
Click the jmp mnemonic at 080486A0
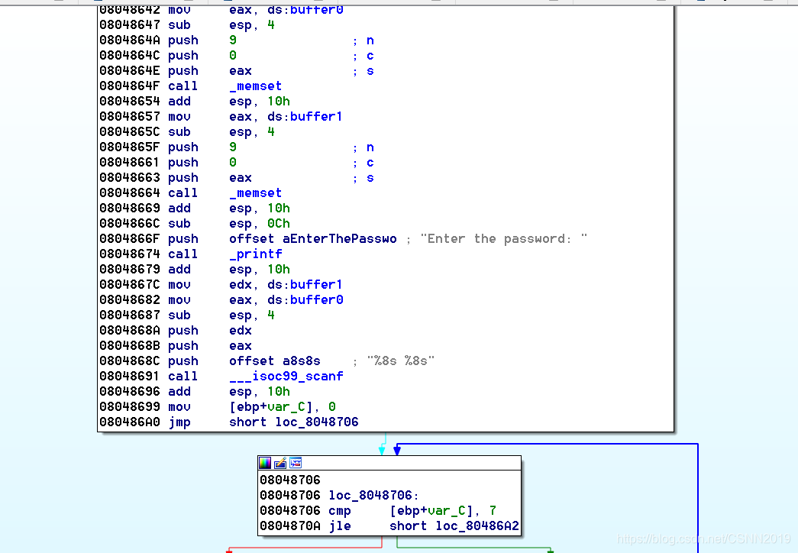coord(179,422)
